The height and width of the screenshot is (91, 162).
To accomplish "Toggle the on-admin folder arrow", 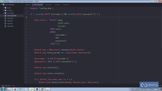I will coord(3,10).
